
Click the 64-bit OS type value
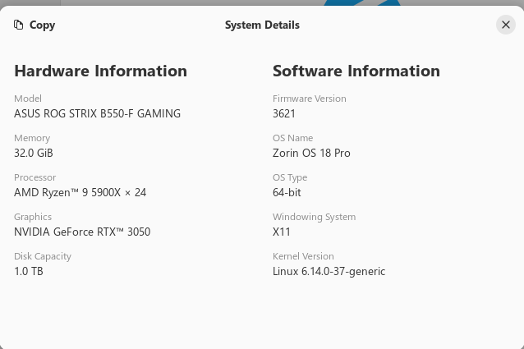287,192
